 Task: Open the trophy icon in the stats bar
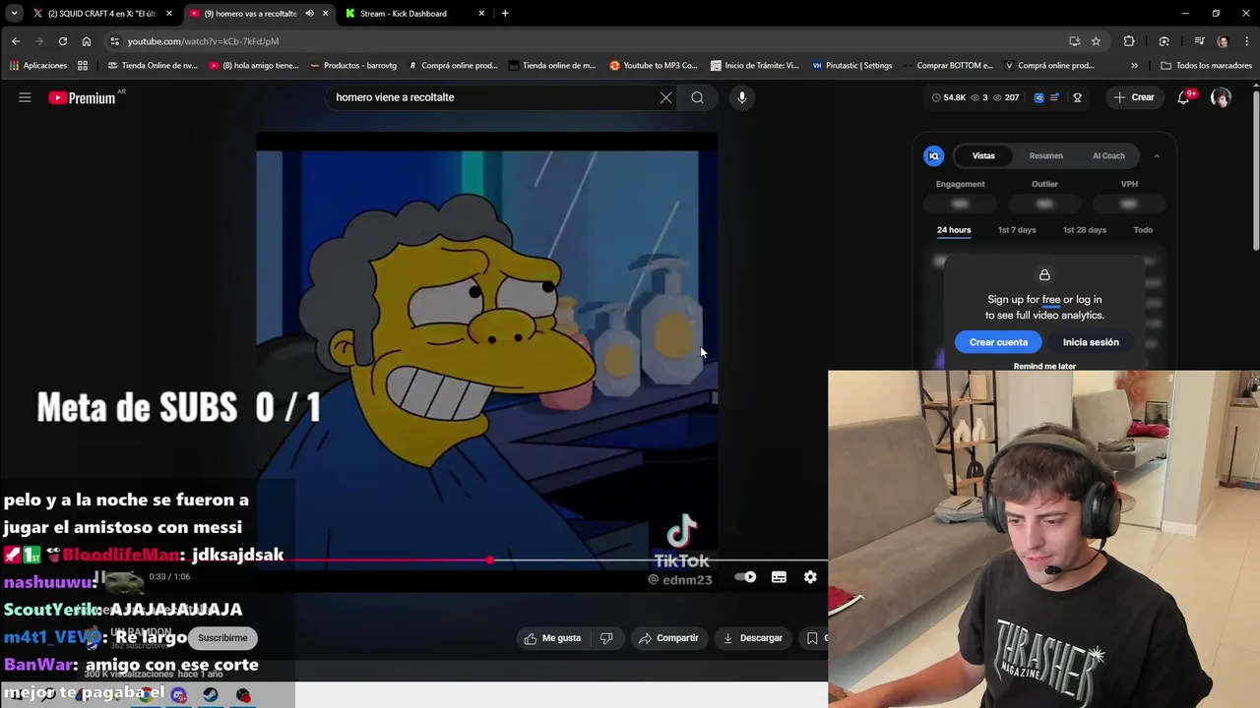click(x=1077, y=97)
